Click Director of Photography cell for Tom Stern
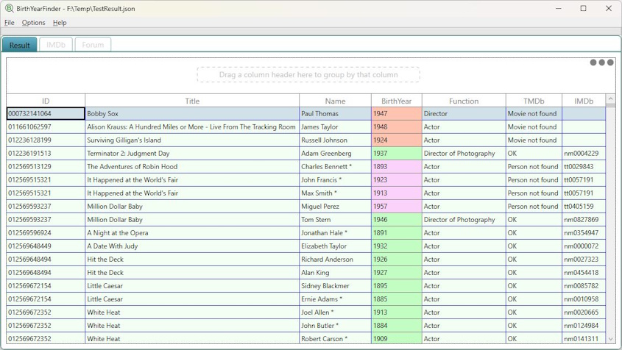 pyautogui.click(x=464, y=220)
